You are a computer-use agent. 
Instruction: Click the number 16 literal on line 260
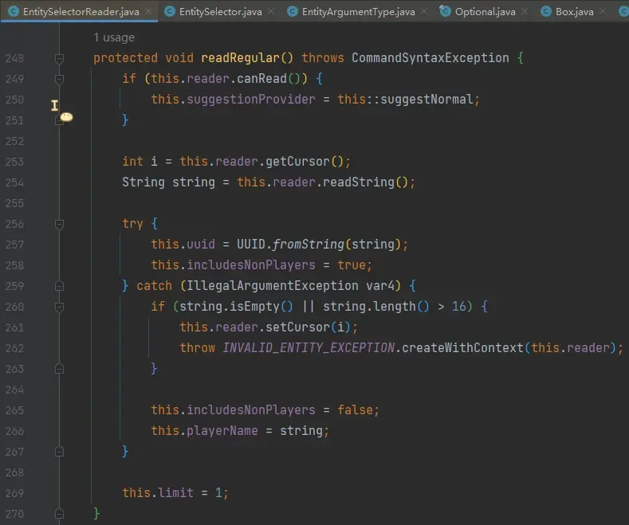pos(459,307)
